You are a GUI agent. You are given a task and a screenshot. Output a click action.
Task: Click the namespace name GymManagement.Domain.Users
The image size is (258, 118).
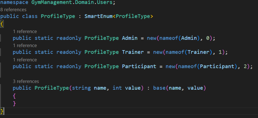72,2
